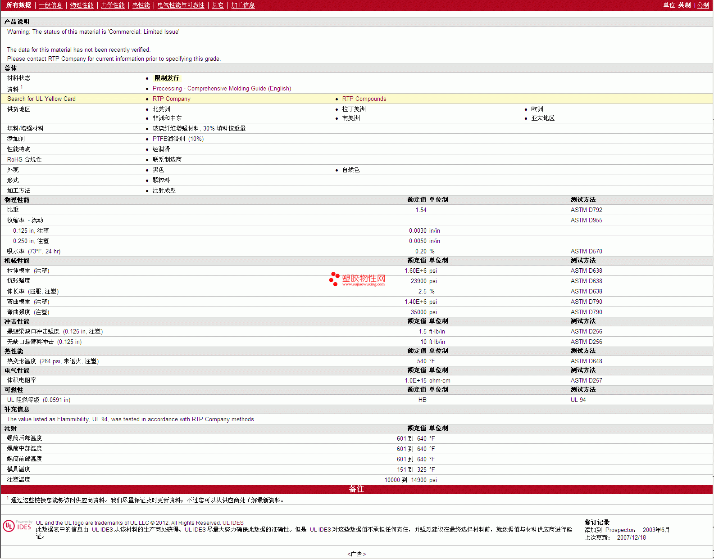Click the RTP Company Yellow Card link

click(171, 99)
